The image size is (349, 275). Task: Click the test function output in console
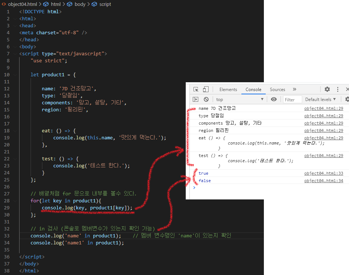point(246,161)
